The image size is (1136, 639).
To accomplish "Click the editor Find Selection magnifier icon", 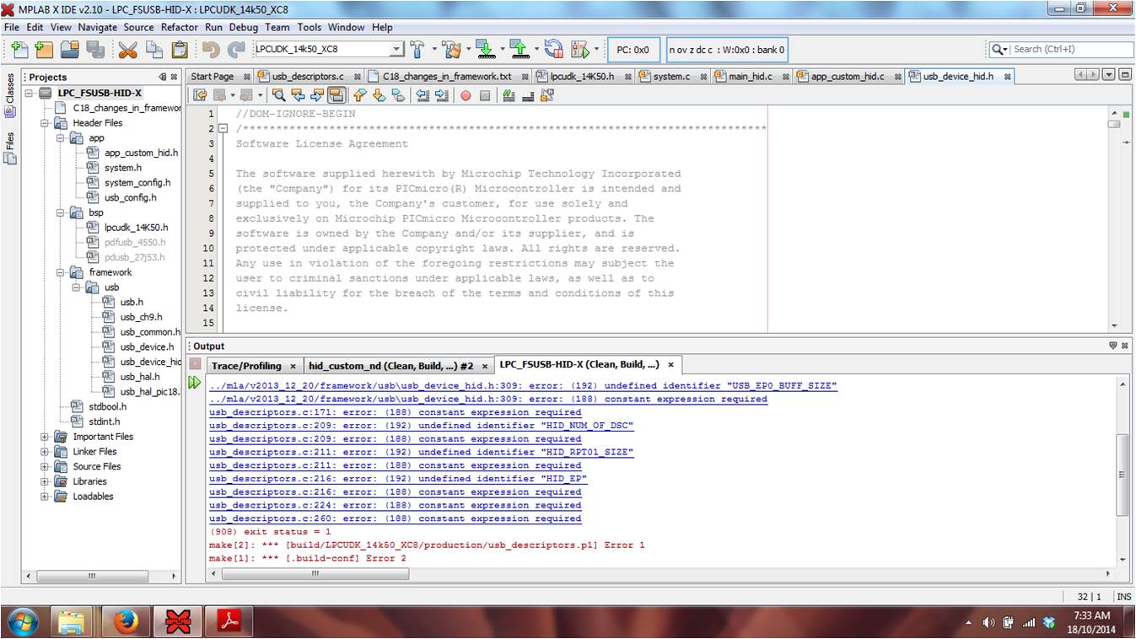I will pos(278,95).
